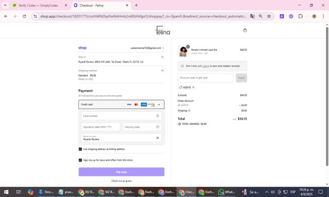Switch to the What... WhatsApp taskbar item

[x=227, y=192]
